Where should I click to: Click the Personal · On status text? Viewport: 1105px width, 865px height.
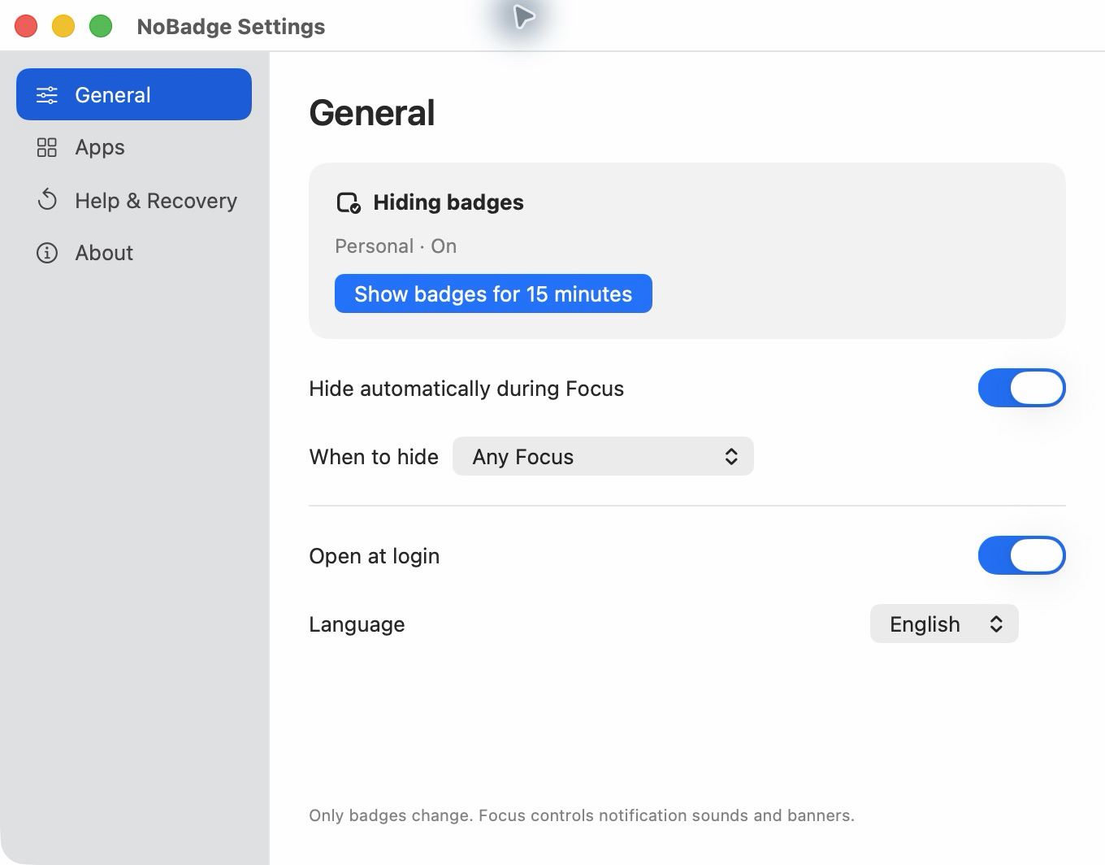(396, 246)
